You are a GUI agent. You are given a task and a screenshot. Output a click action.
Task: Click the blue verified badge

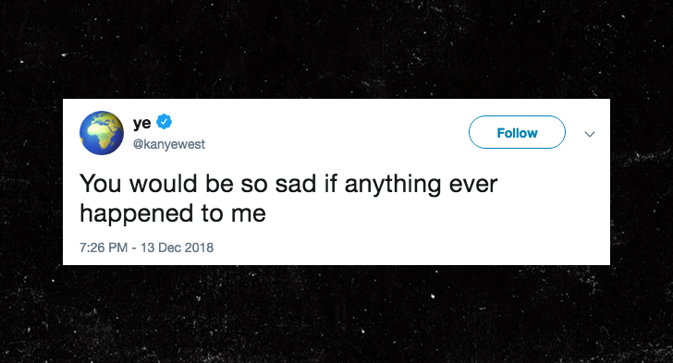point(164,122)
